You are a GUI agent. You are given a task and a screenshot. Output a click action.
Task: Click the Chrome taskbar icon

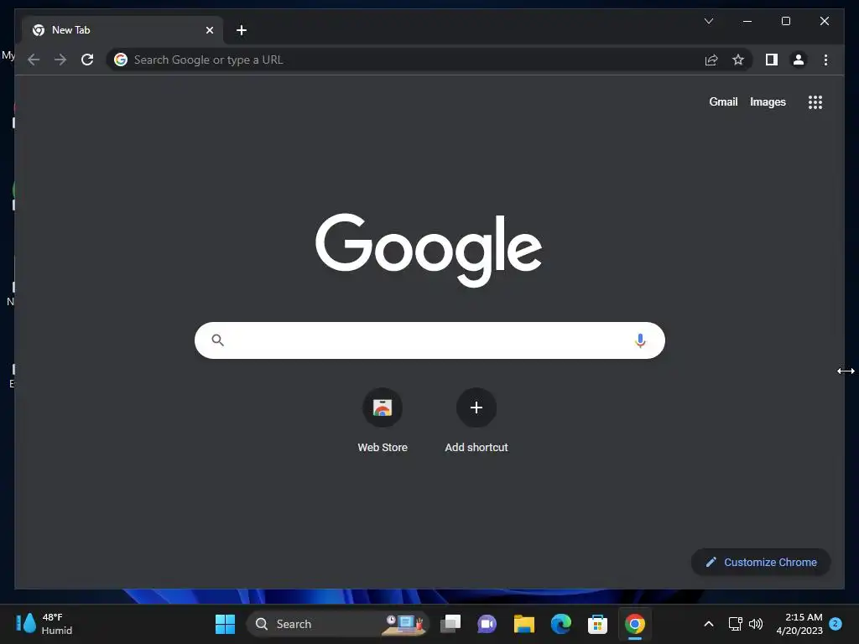pos(634,624)
